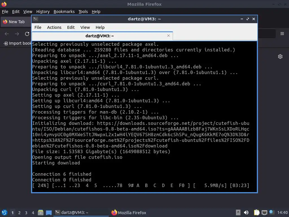Image resolution: width=289 pixels, height=217 pixels.
Task: Maximize the terminal window
Action: [248, 19]
